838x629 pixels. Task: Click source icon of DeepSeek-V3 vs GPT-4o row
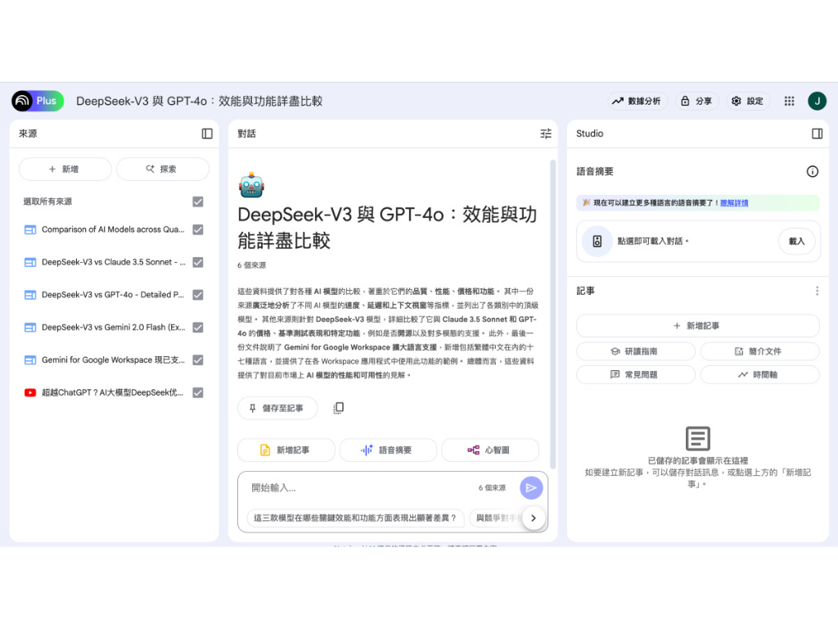pos(30,295)
